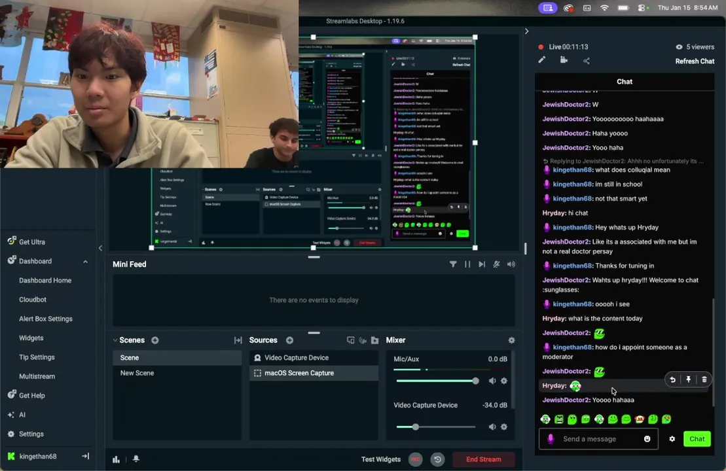
Task: Click the share stream icon
Action: [586, 61]
